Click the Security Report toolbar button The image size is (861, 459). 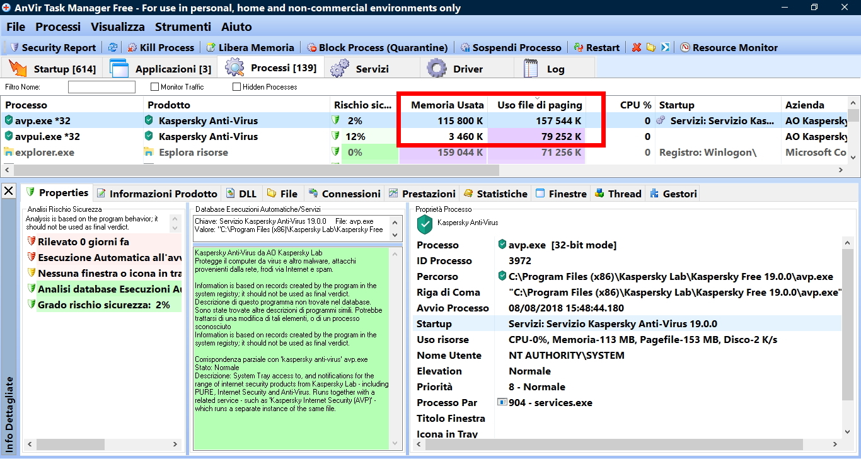click(x=54, y=47)
